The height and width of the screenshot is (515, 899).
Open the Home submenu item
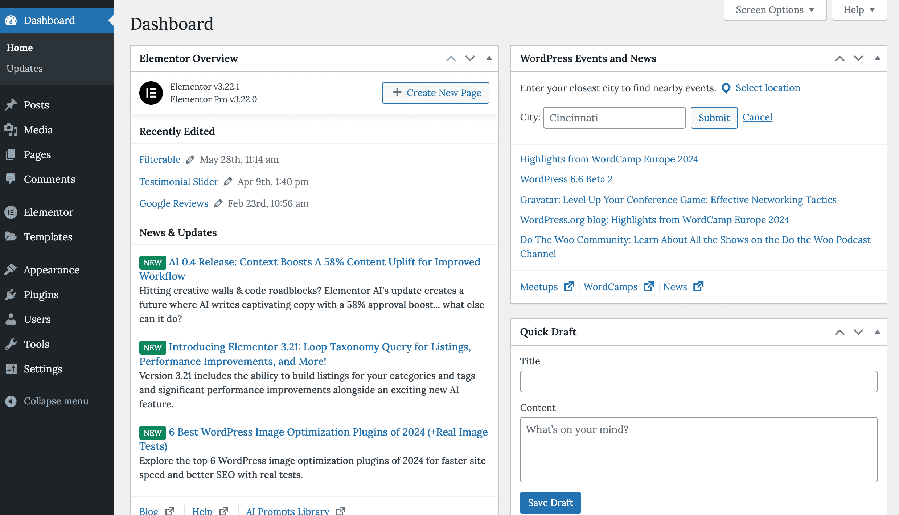(x=20, y=48)
